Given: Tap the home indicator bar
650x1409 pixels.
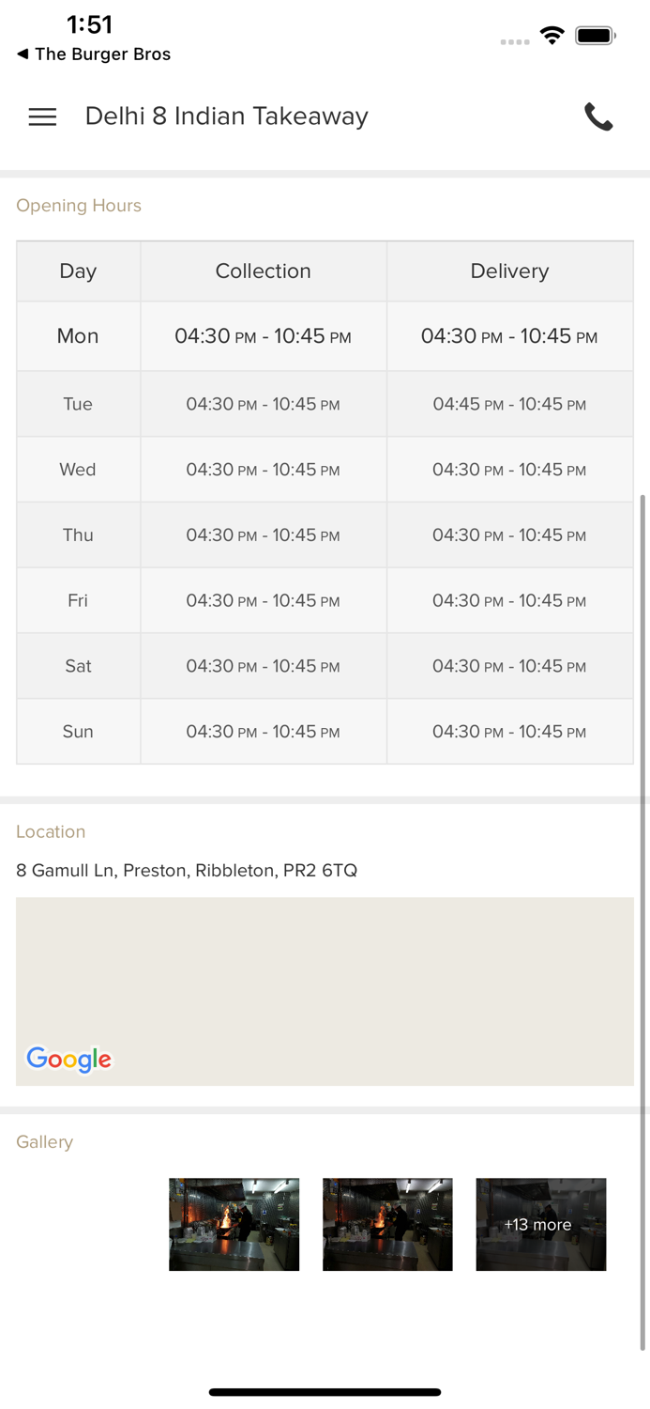Looking at the screenshot, I should point(325,1392).
